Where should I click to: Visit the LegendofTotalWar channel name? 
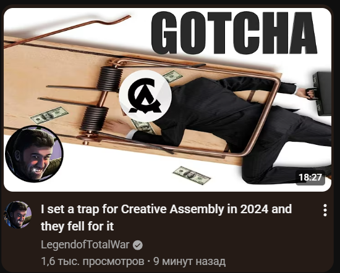85,245
